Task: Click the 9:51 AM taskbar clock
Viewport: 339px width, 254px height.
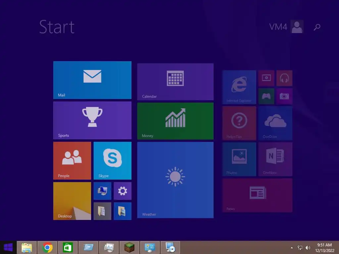Action: tap(324, 247)
